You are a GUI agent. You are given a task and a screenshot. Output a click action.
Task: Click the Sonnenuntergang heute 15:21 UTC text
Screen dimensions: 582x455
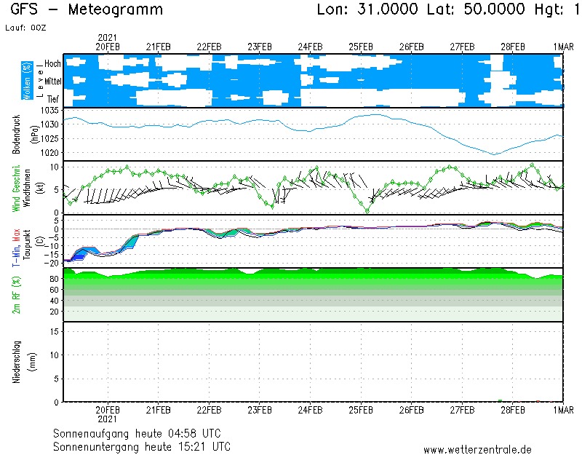pyautogui.click(x=142, y=446)
